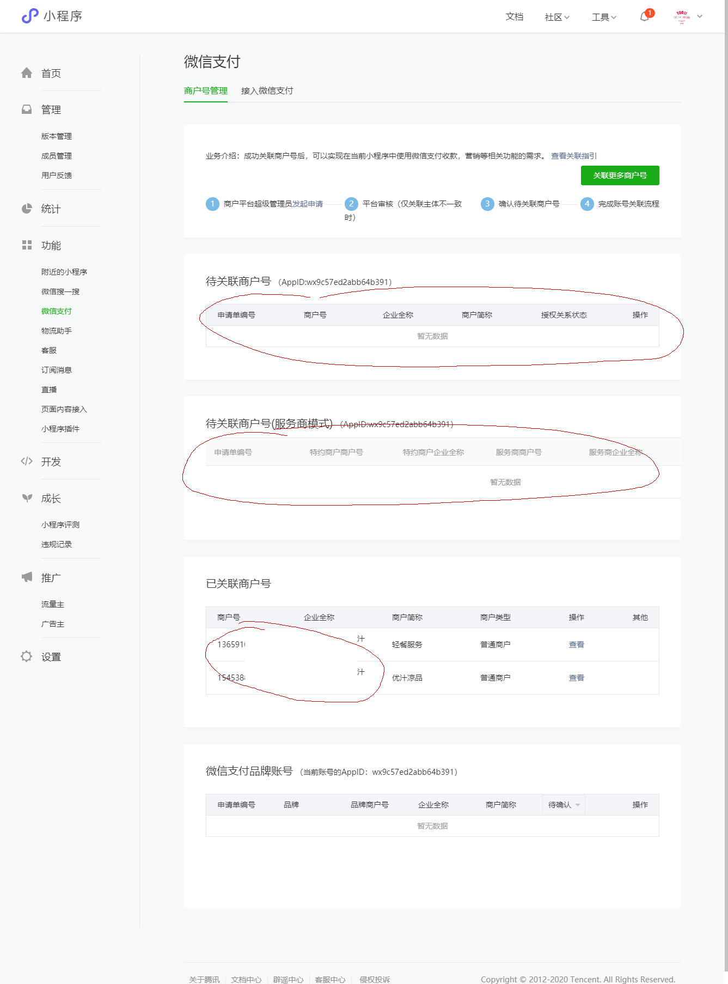The width and height of the screenshot is (728, 984).
Task: Click 发起申请 link in step one
Action: point(308,204)
